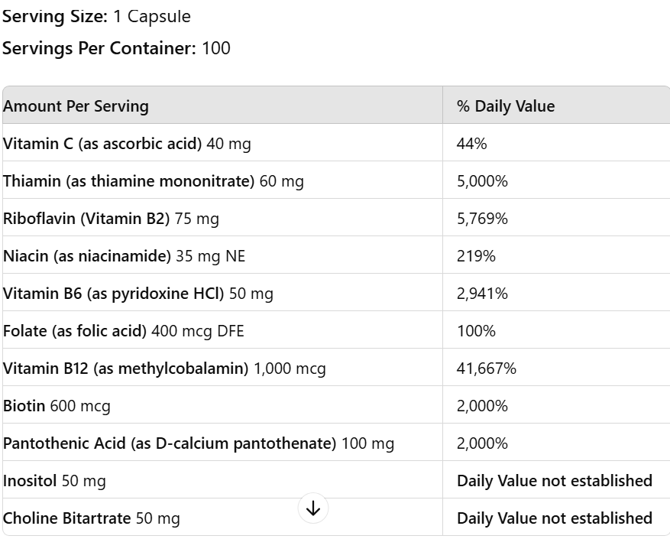Image resolution: width=670 pixels, height=539 pixels.
Task: Click the Amount Per Serving column header
Action: coord(76,106)
